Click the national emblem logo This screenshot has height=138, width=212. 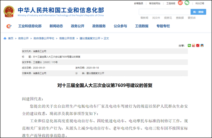(9, 12)
